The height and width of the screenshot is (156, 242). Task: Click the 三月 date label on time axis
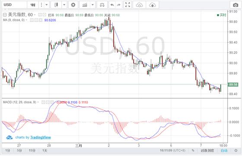pyautogui.click(x=78, y=146)
